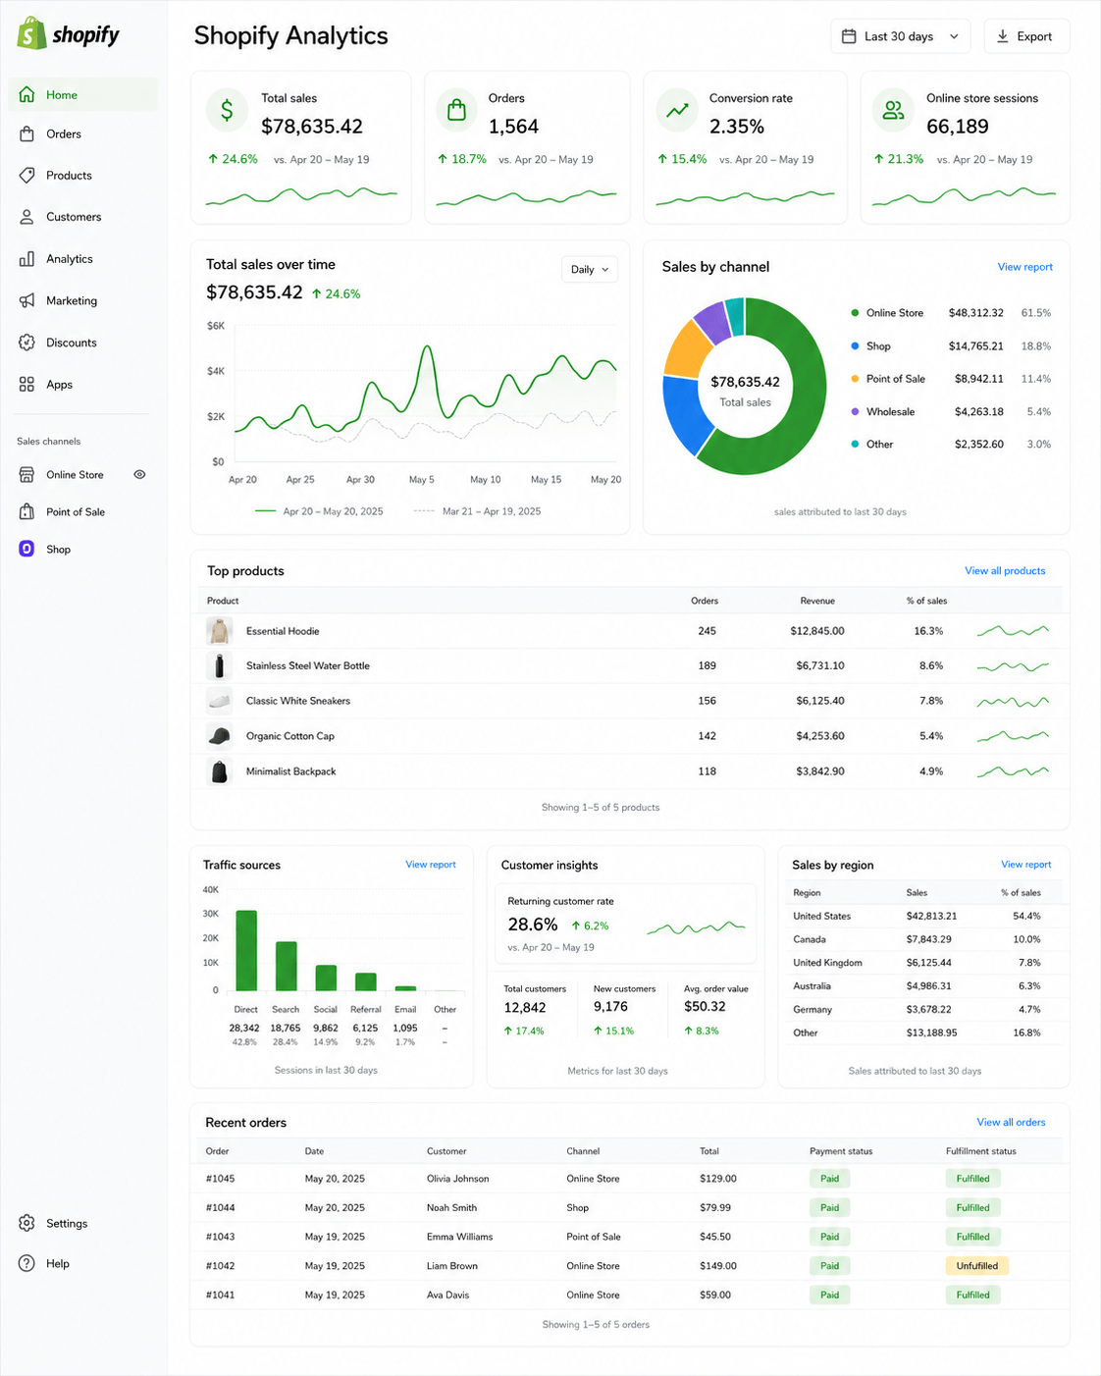Open View report for Sales by channel
The height and width of the screenshot is (1376, 1101).
pos(1024,267)
